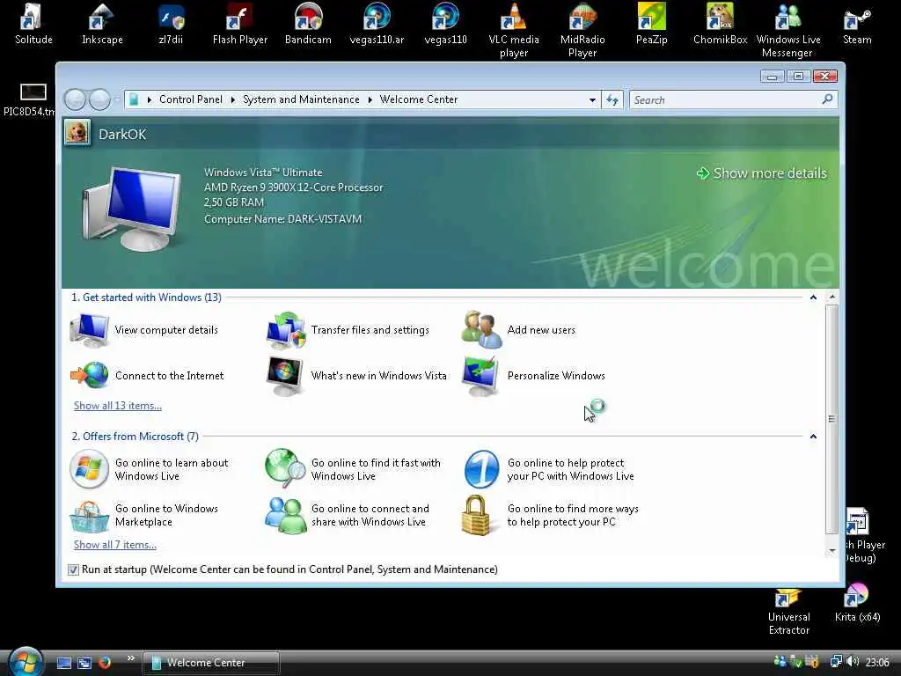Select Welcome Center taskbar button

click(x=210, y=663)
